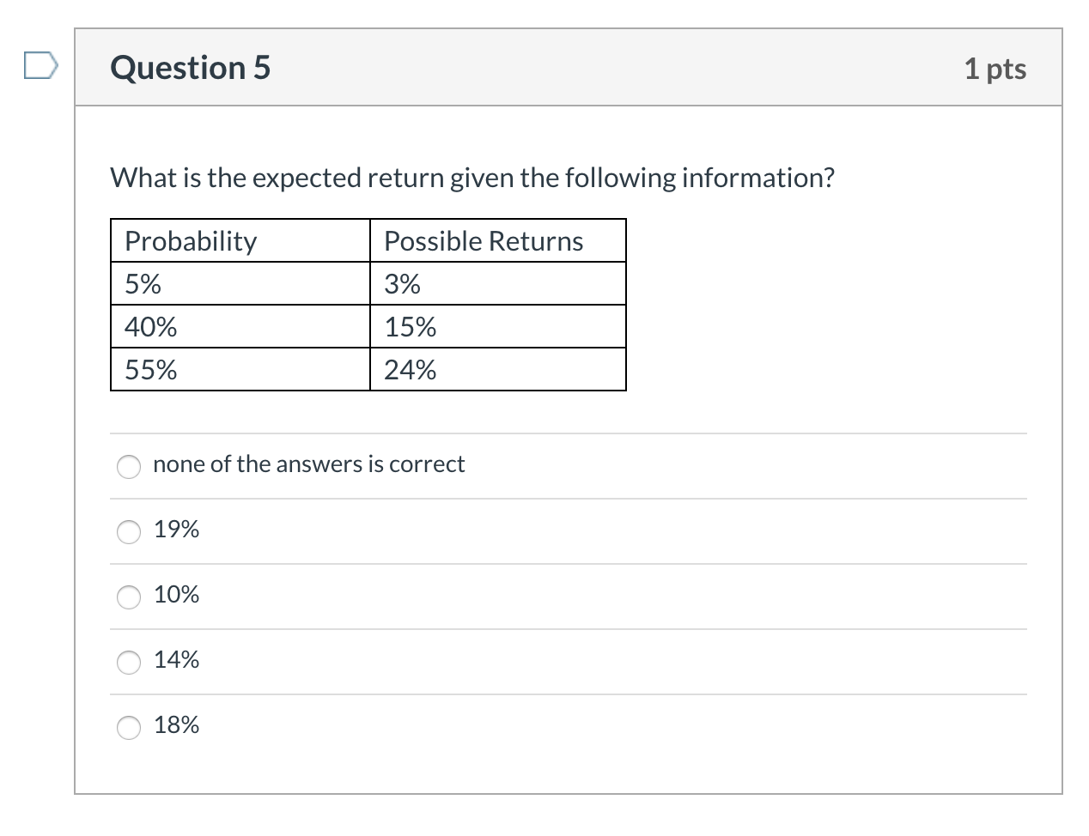This screenshot has height=836, width=1089.
Task: Click the question text about expected return
Action: point(472,177)
